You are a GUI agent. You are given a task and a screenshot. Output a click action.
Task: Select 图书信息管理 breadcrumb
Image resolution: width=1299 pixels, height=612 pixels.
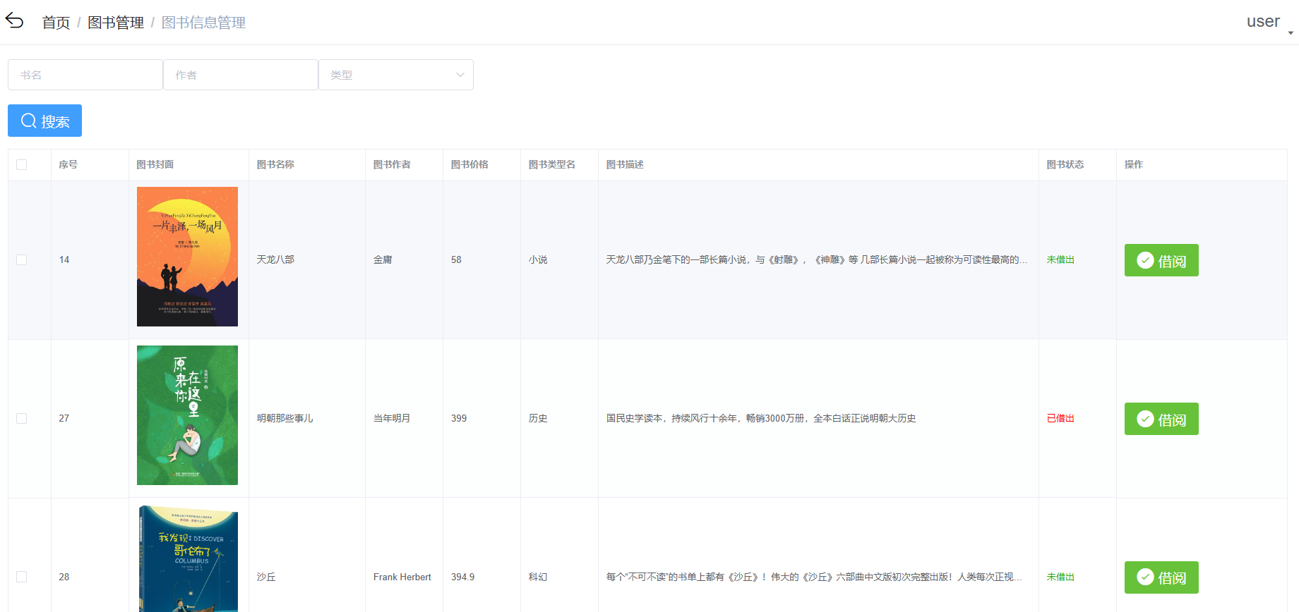(203, 23)
